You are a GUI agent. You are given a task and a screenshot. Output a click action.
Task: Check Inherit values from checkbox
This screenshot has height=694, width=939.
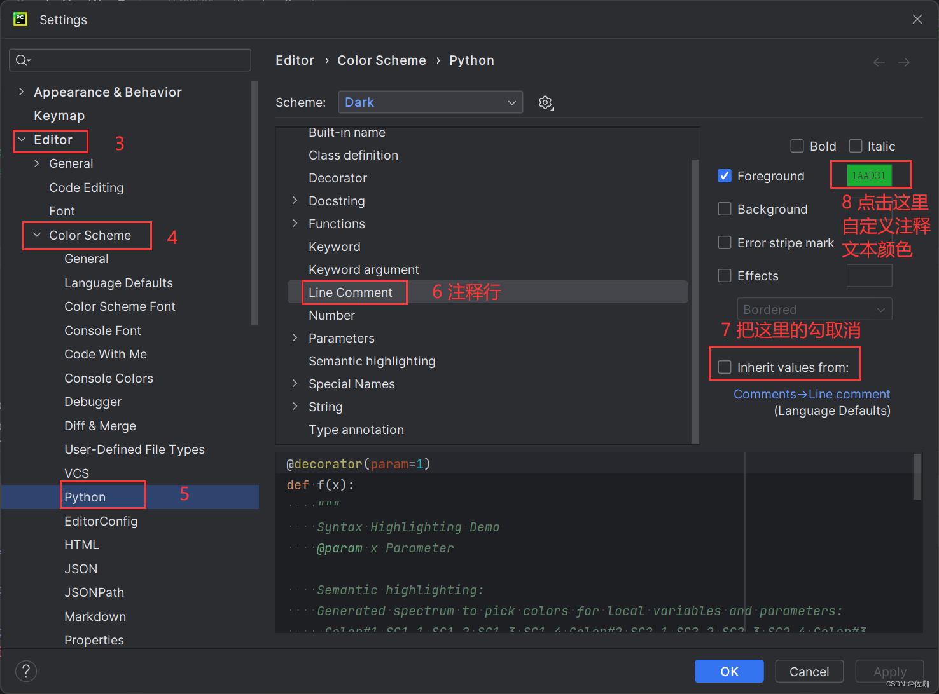[725, 367]
